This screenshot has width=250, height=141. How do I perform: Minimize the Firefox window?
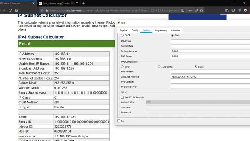click(x=235, y=3)
